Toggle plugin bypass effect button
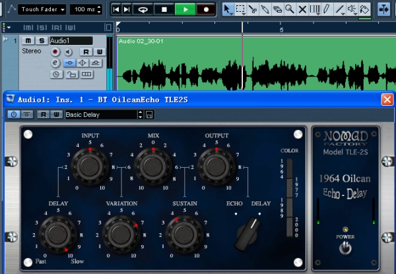This screenshot has height=274, width=396. click(x=27, y=114)
